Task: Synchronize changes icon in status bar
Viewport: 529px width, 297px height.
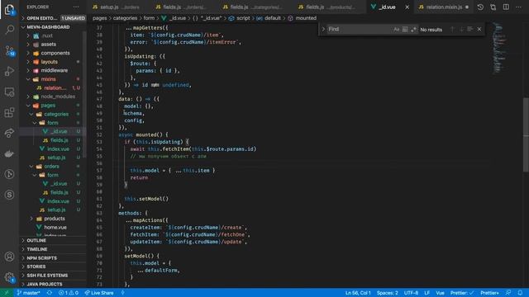Action: (50, 293)
